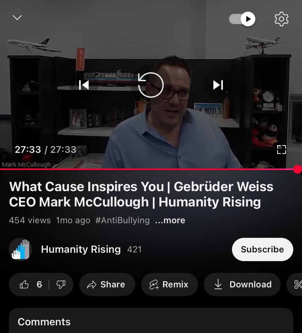The height and width of the screenshot is (333, 302).
Task: Open the Humanity Rising channel name
Action: (x=81, y=249)
